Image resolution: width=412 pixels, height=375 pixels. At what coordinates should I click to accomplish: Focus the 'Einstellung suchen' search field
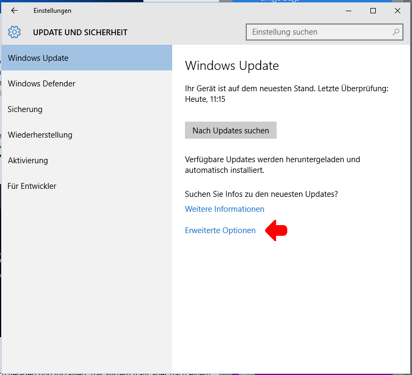pos(324,32)
